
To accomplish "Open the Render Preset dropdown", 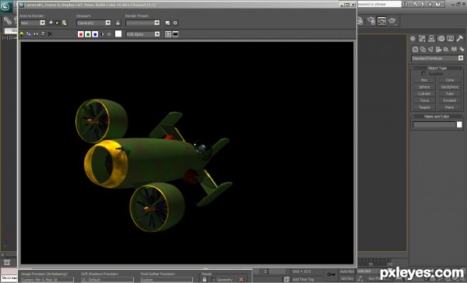I will coord(142,23).
